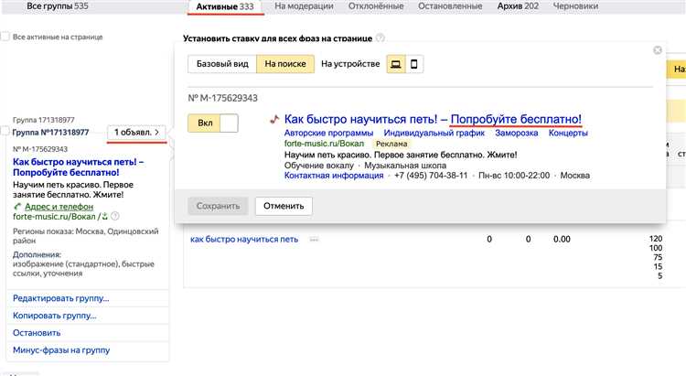
Task: Tick checkbox for Группа №171318977
Action: click(x=5, y=133)
